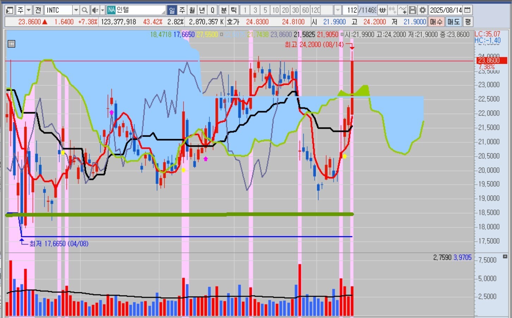Click the 매도 sell button

[454, 22]
